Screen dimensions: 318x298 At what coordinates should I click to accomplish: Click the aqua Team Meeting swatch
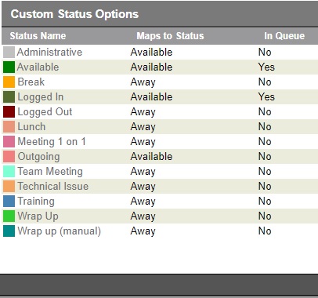(x=9, y=171)
